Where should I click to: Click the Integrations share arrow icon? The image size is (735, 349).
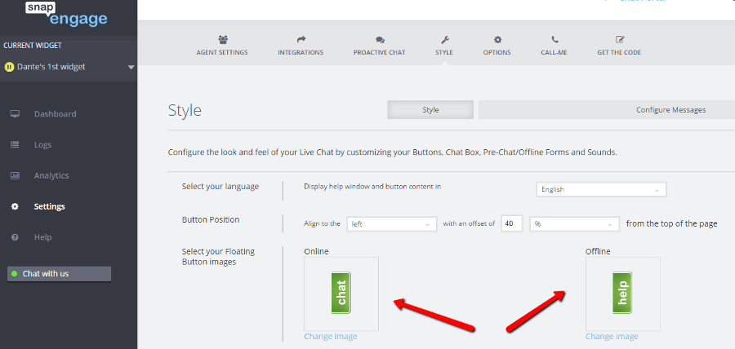point(301,40)
